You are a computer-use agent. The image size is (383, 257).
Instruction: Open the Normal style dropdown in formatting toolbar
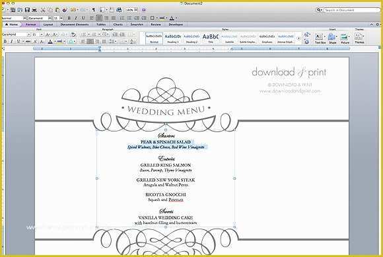coord(24,18)
